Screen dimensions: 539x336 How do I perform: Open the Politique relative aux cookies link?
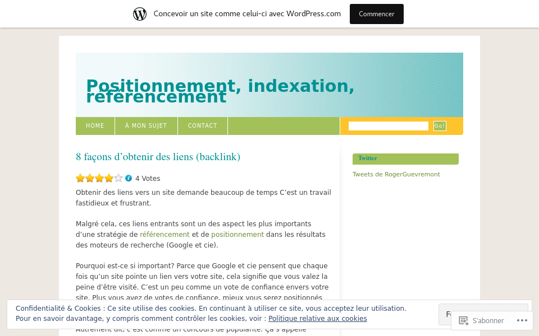pos(317,319)
